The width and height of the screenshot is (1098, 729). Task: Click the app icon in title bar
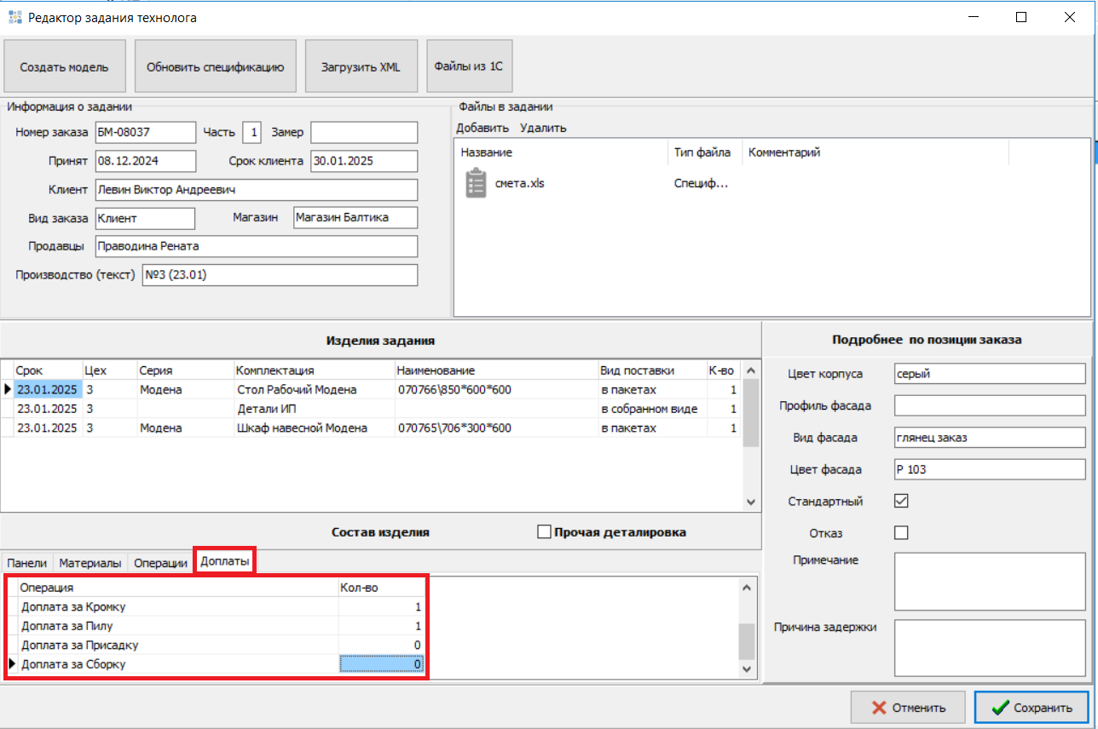click(14, 17)
